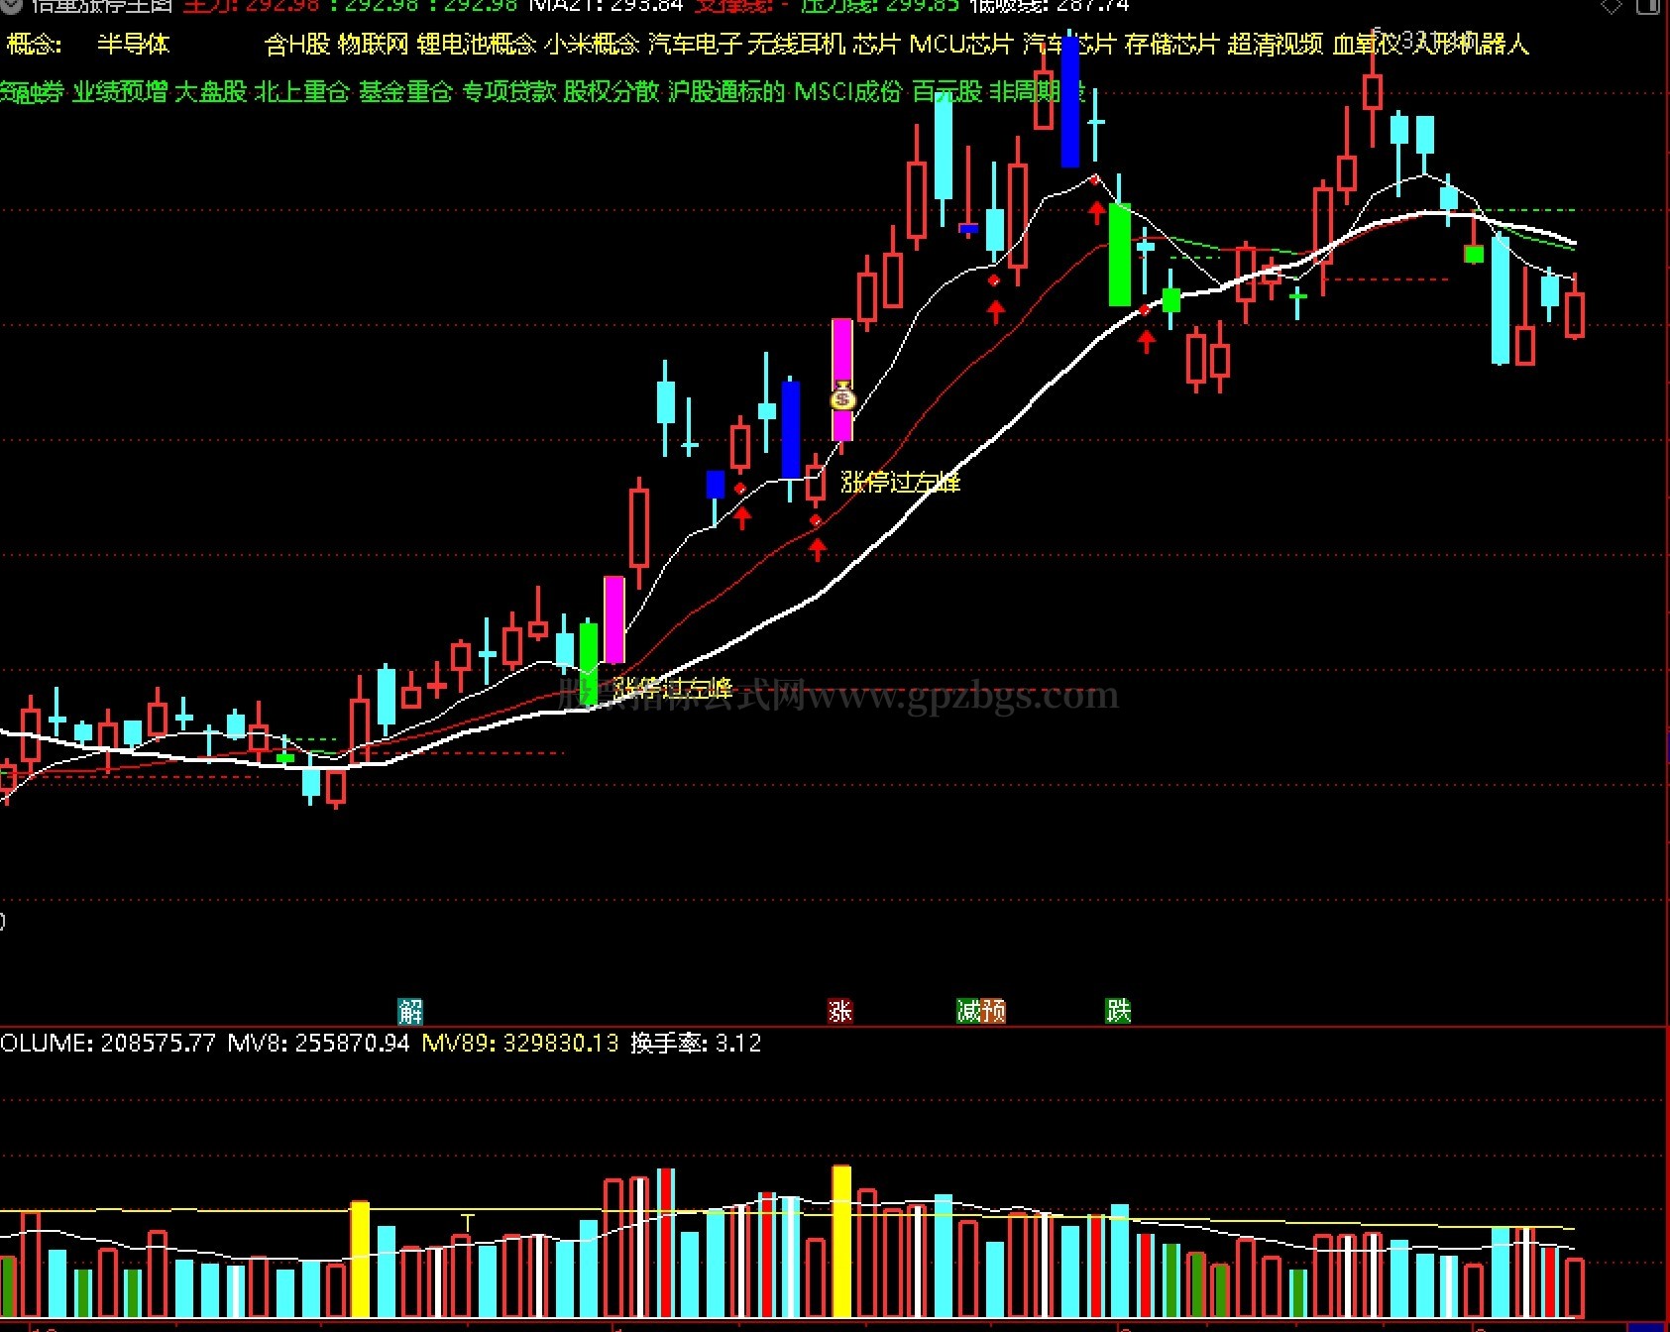Select the 基金重仓 attribute tag
This screenshot has height=1332, width=1670.
[x=405, y=92]
